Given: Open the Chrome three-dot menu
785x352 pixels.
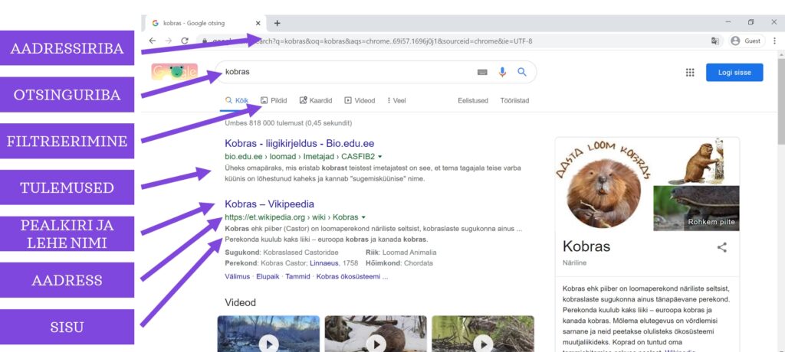Looking at the screenshot, I should pyautogui.click(x=774, y=41).
